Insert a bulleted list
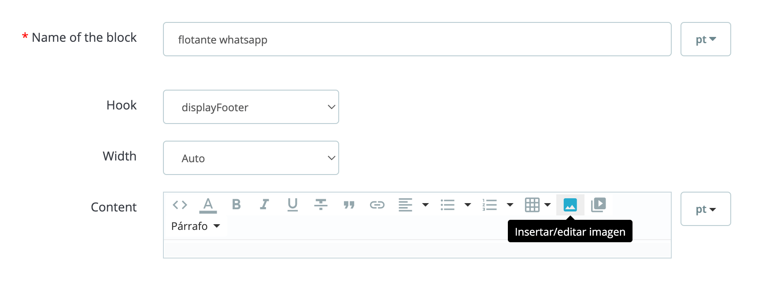 pos(448,205)
